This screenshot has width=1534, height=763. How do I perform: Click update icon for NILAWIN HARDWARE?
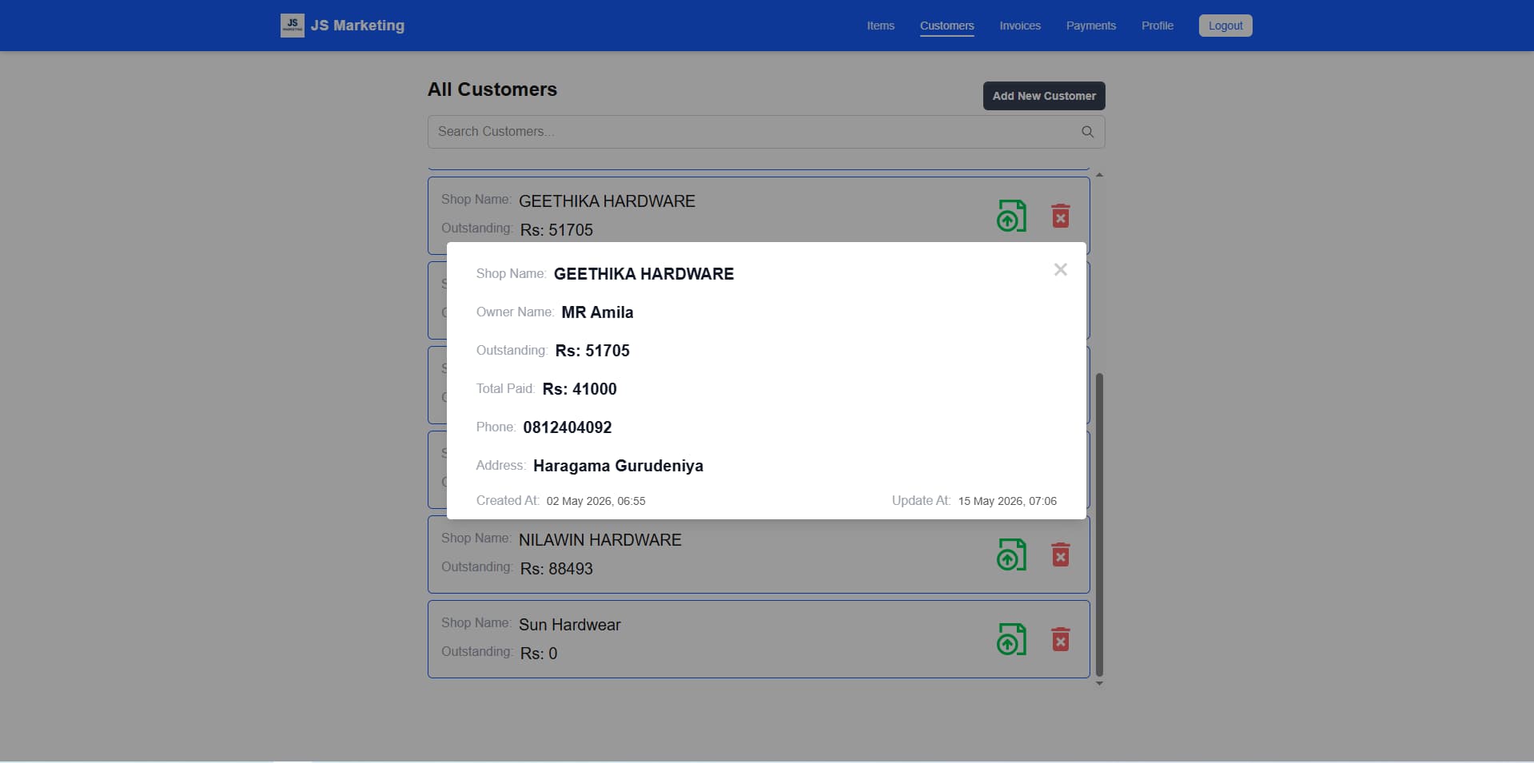pyautogui.click(x=1011, y=554)
